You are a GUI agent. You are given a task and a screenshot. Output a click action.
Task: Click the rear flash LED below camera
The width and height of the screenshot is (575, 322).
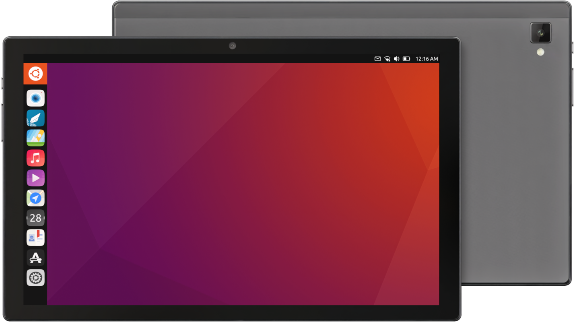(x=540, y=52)
